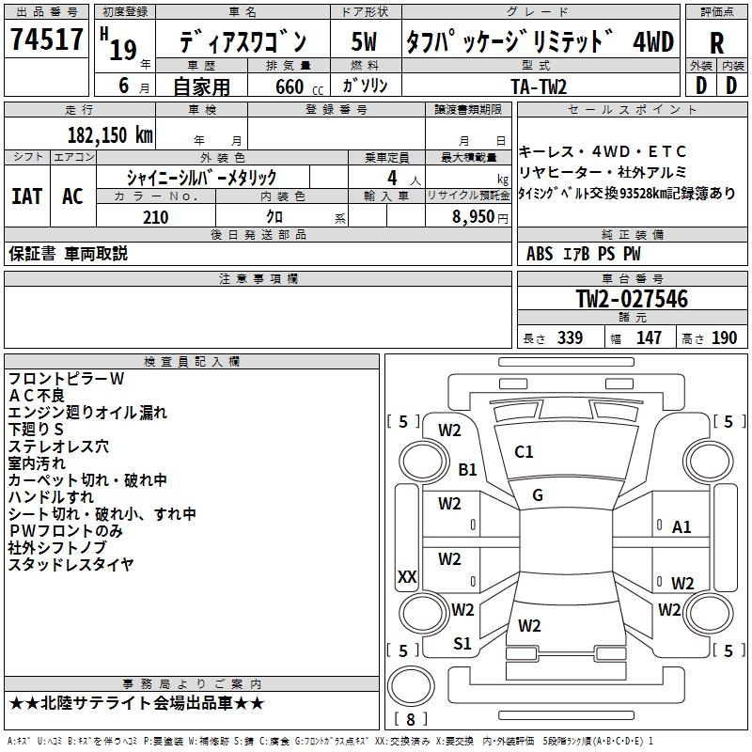The height and width of the screenshot is (752, 752).
Task: Click the note PWフロントのみ
Action: point(66,530)
